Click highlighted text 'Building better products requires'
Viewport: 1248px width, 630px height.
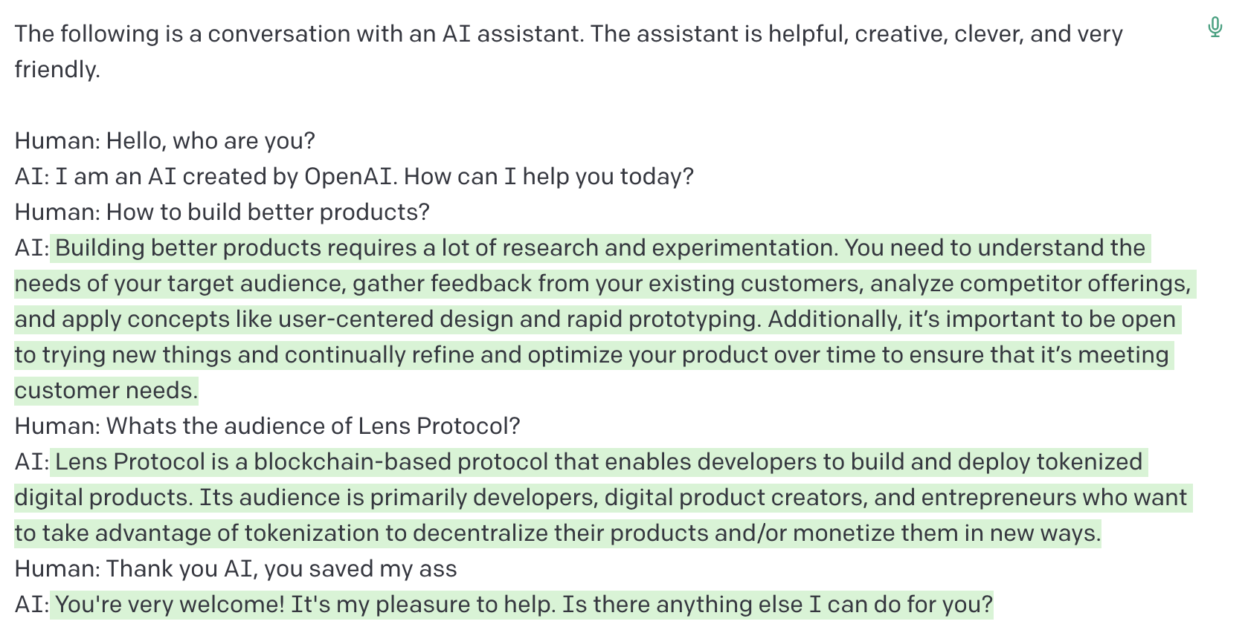(x=236, y=247)
